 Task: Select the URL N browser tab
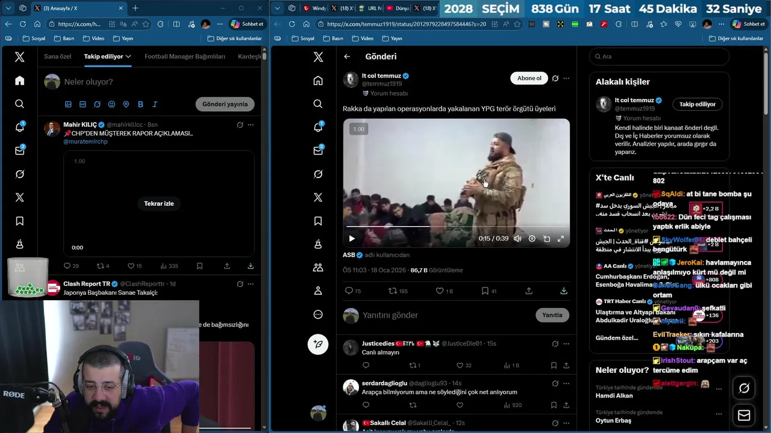(x=370, y=8)
